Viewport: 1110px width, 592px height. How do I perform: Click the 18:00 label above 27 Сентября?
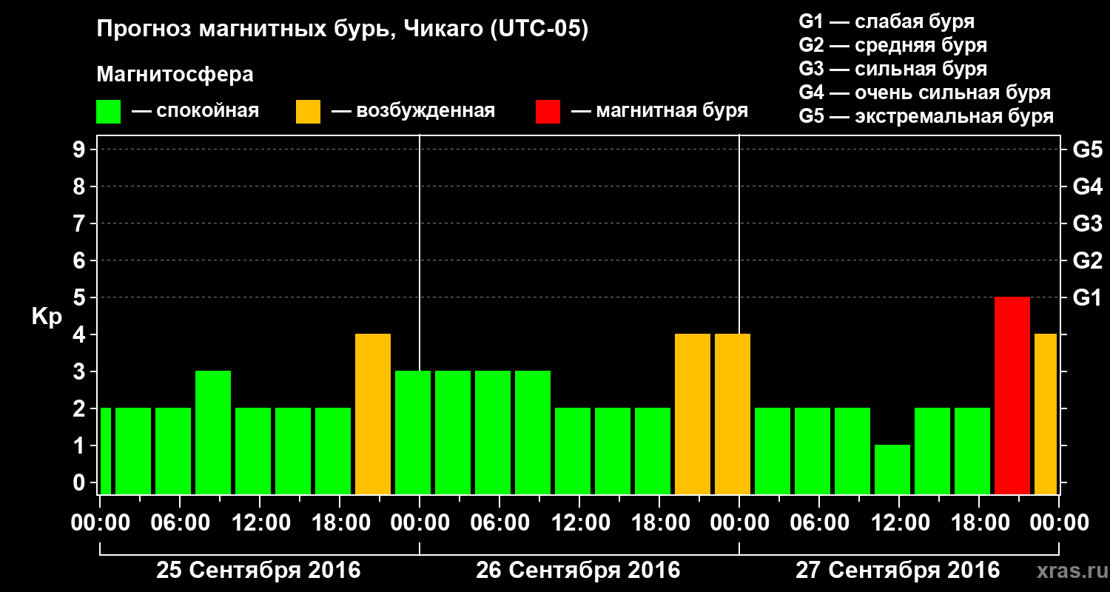pyautogui.click(x=979, y=522)
